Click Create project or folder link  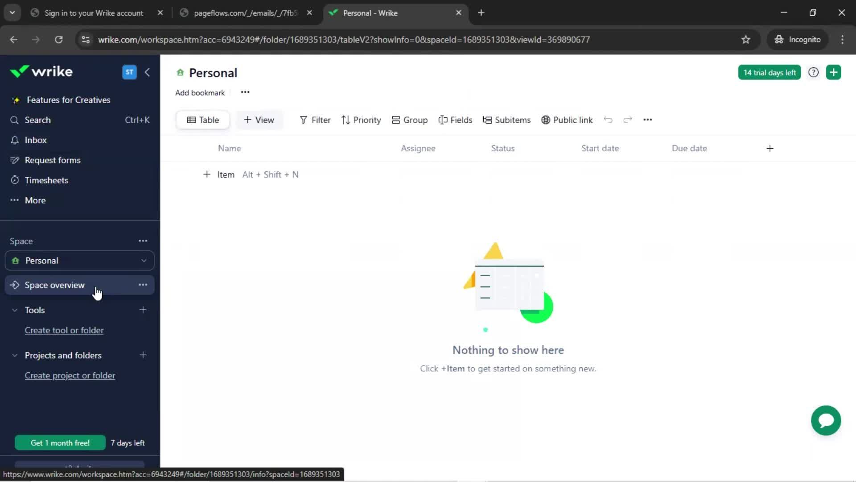(x=70, y=376)
